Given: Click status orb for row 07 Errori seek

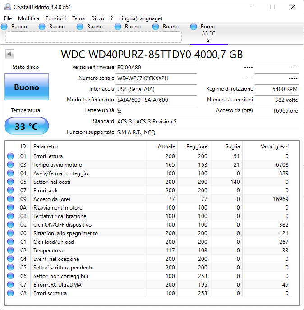Looking at the screenshot, I should pos(10,190).
